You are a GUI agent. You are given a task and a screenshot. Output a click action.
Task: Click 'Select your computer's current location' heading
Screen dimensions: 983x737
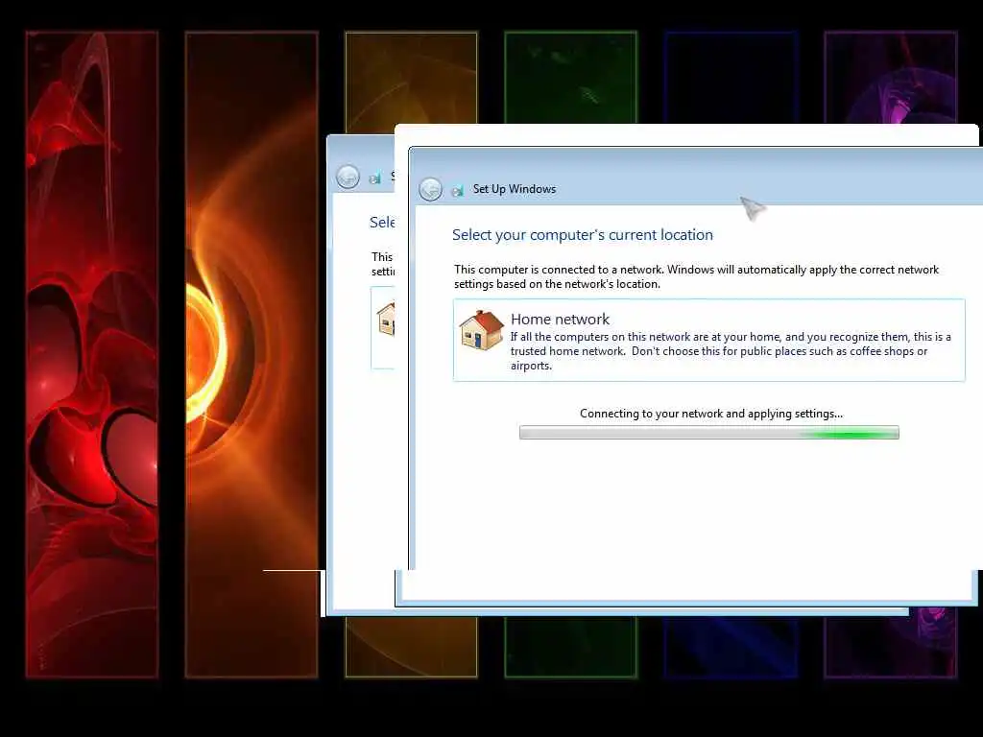(583, 235)
